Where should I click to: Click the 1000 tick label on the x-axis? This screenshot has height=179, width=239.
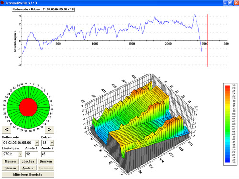[x=95, y=44]
